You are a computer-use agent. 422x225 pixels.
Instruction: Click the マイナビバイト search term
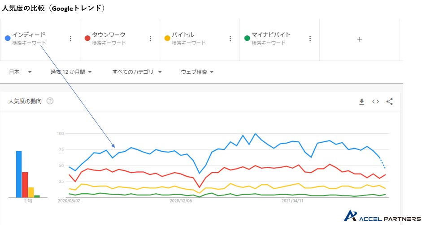click(x=271, y=35)
